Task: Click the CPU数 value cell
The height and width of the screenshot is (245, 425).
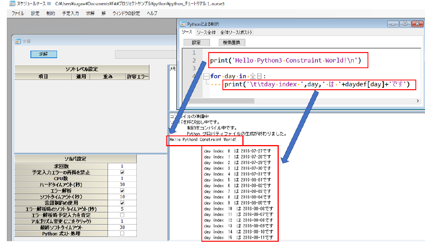Action: click(122, 178)
